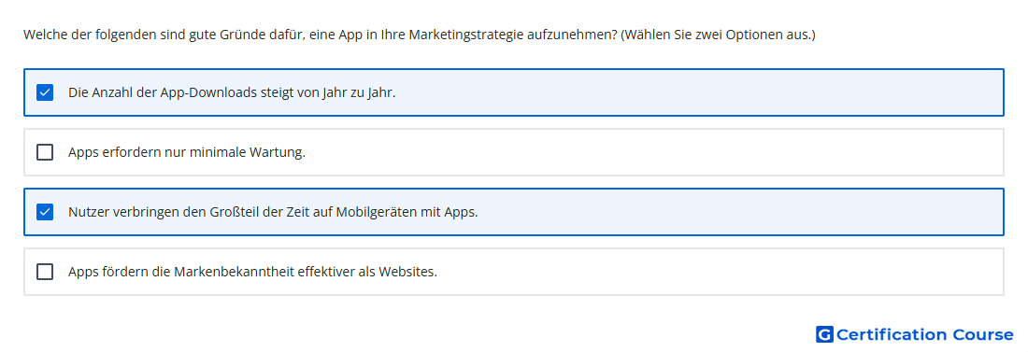
Task: Click the word 'Certification' in the logo
Action: 892,334
